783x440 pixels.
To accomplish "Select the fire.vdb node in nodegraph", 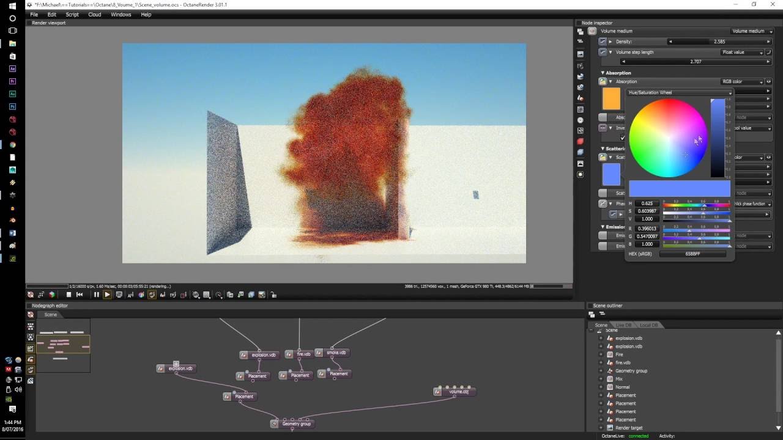I will click(300, 354).
